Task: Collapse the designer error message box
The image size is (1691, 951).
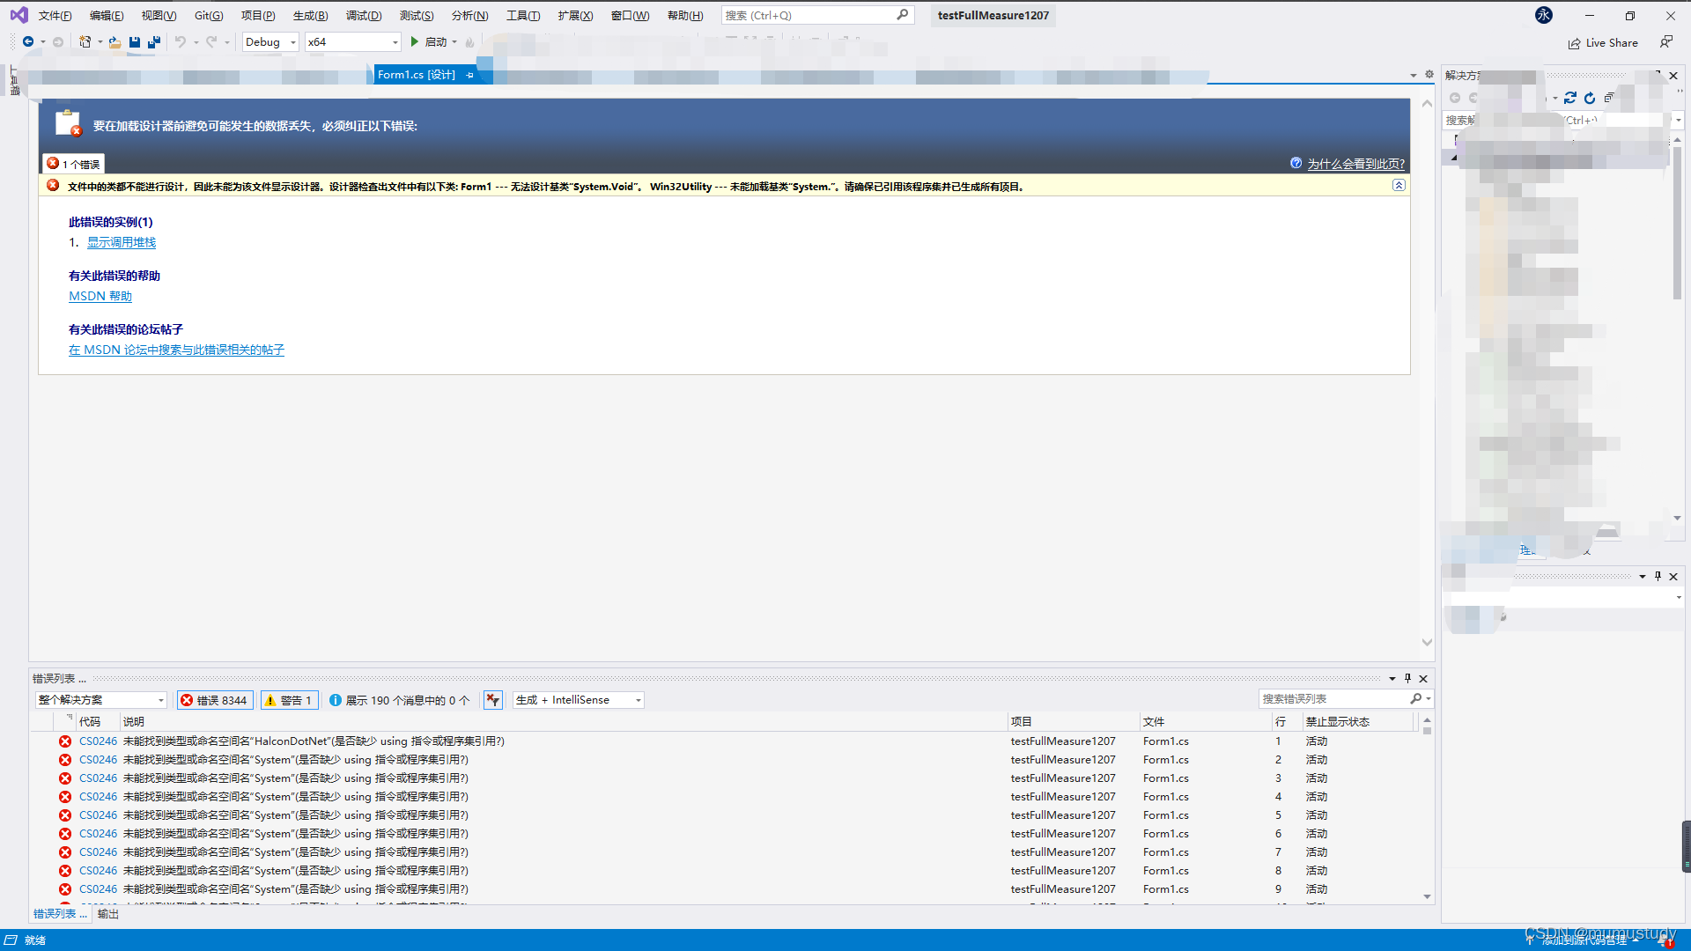Action: pyautogui.click(x=1399, y=185)
